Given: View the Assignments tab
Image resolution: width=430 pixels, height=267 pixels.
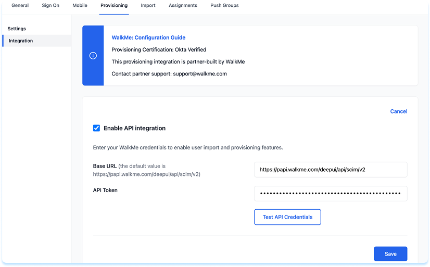Looking at the screenshot, I should point(183,6).
